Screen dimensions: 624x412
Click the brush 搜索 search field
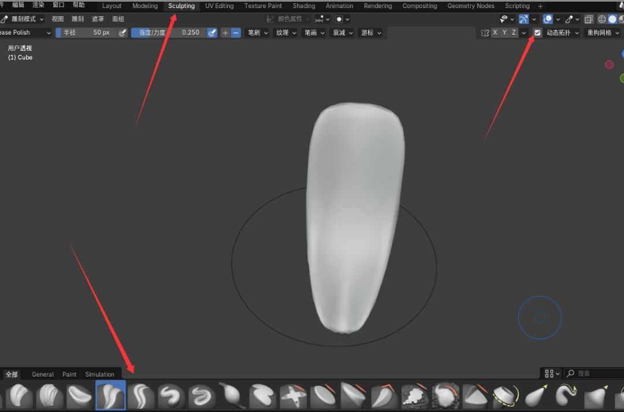tap(595, 374)
